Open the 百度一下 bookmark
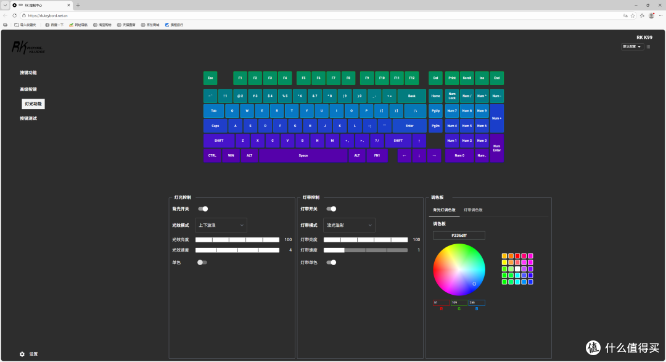 [54, 25]
